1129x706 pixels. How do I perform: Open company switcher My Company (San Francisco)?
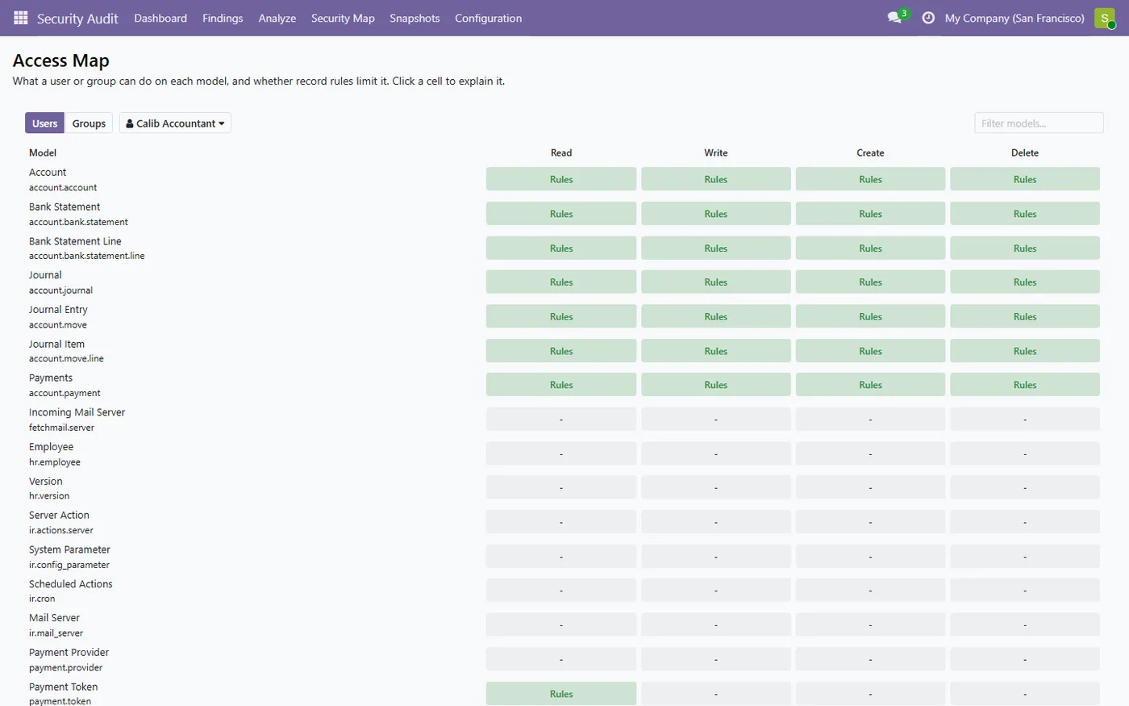[1014, 18]
